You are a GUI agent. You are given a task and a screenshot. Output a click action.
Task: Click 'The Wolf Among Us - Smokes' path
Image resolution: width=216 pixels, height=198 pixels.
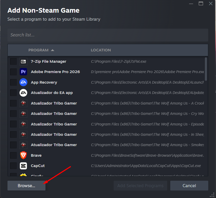coord(147,145)
